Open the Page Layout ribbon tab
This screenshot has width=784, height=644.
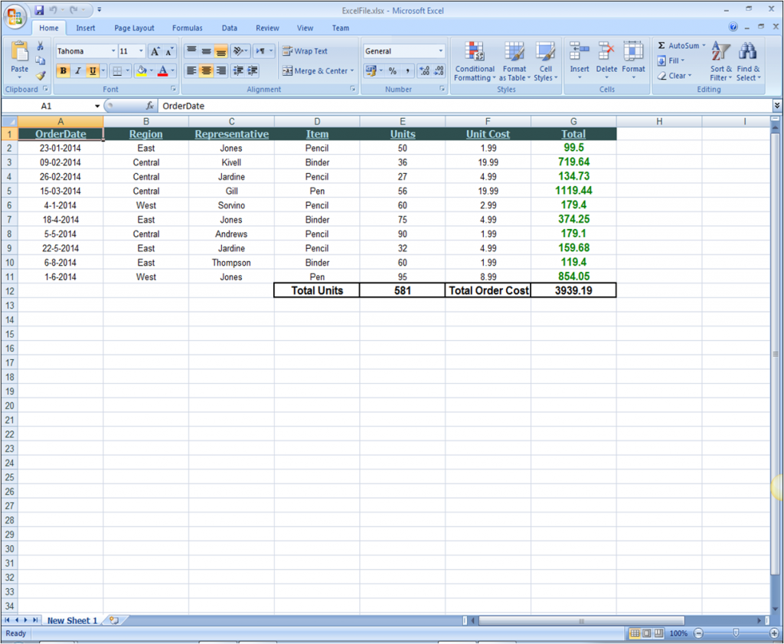point(134,28)
